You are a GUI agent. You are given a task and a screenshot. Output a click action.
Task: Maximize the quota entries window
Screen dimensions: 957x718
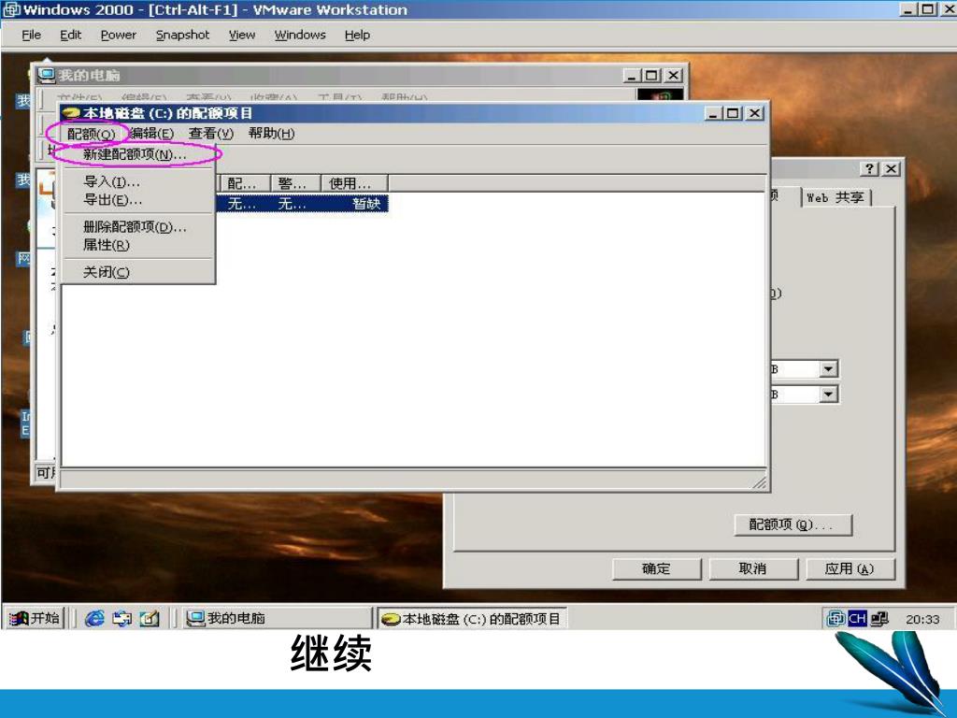(733, 113)
